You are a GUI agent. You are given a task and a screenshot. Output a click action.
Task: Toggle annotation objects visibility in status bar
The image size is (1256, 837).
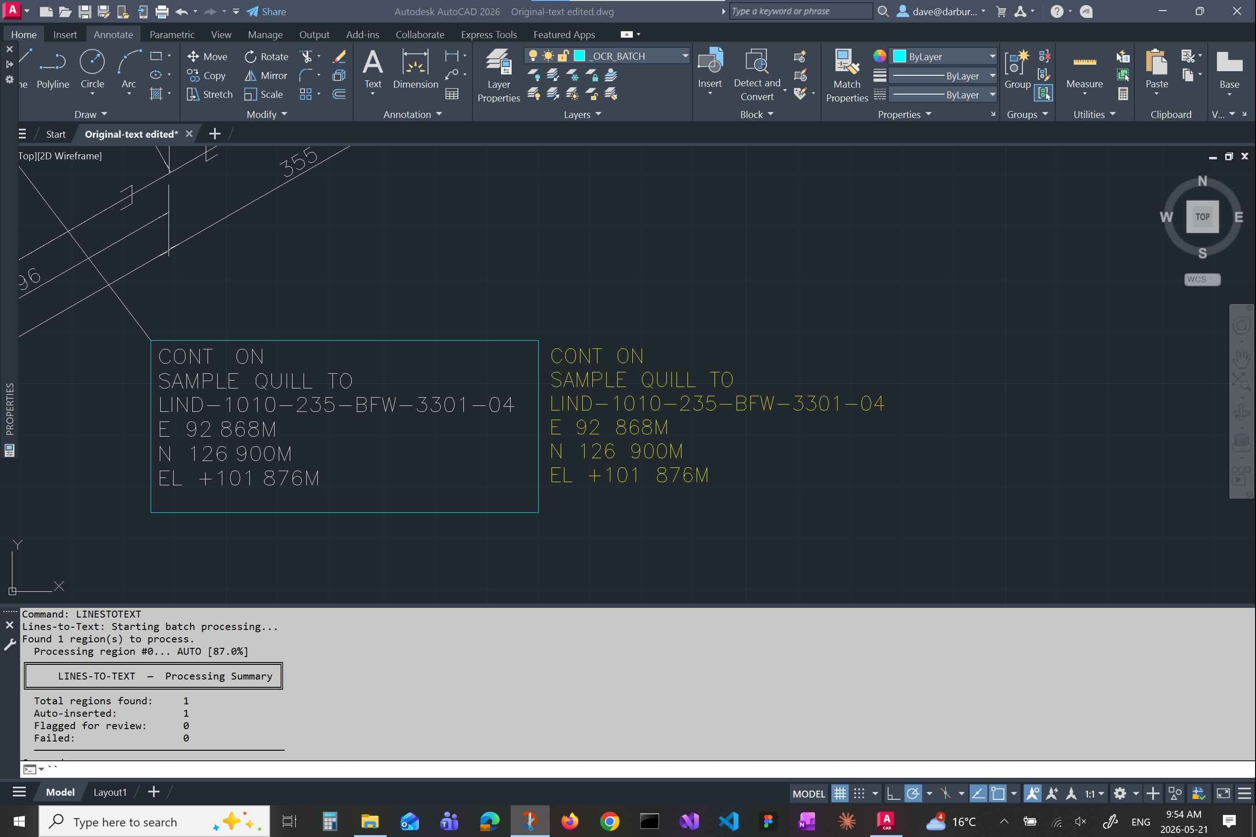(x=1032, y=794)
